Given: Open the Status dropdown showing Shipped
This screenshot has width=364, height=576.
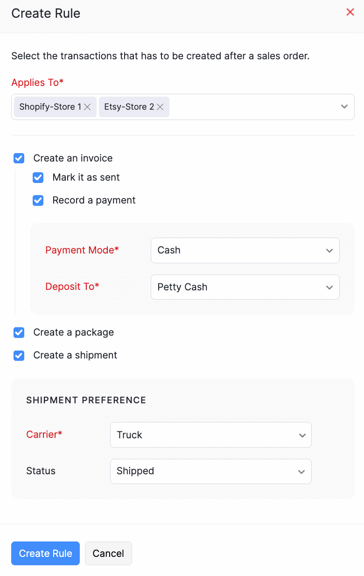Looking at the screenshot, I should click(210, 471).
